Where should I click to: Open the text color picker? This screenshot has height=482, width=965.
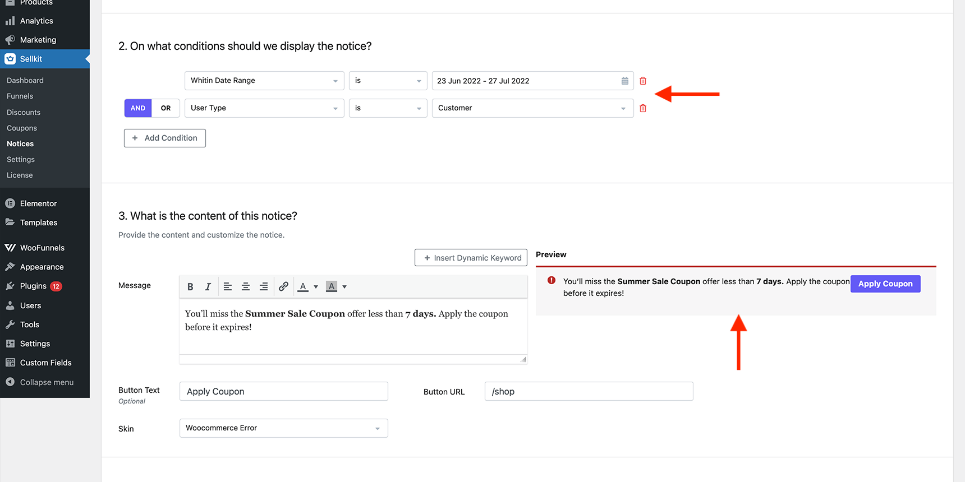[x=303, y=286]
